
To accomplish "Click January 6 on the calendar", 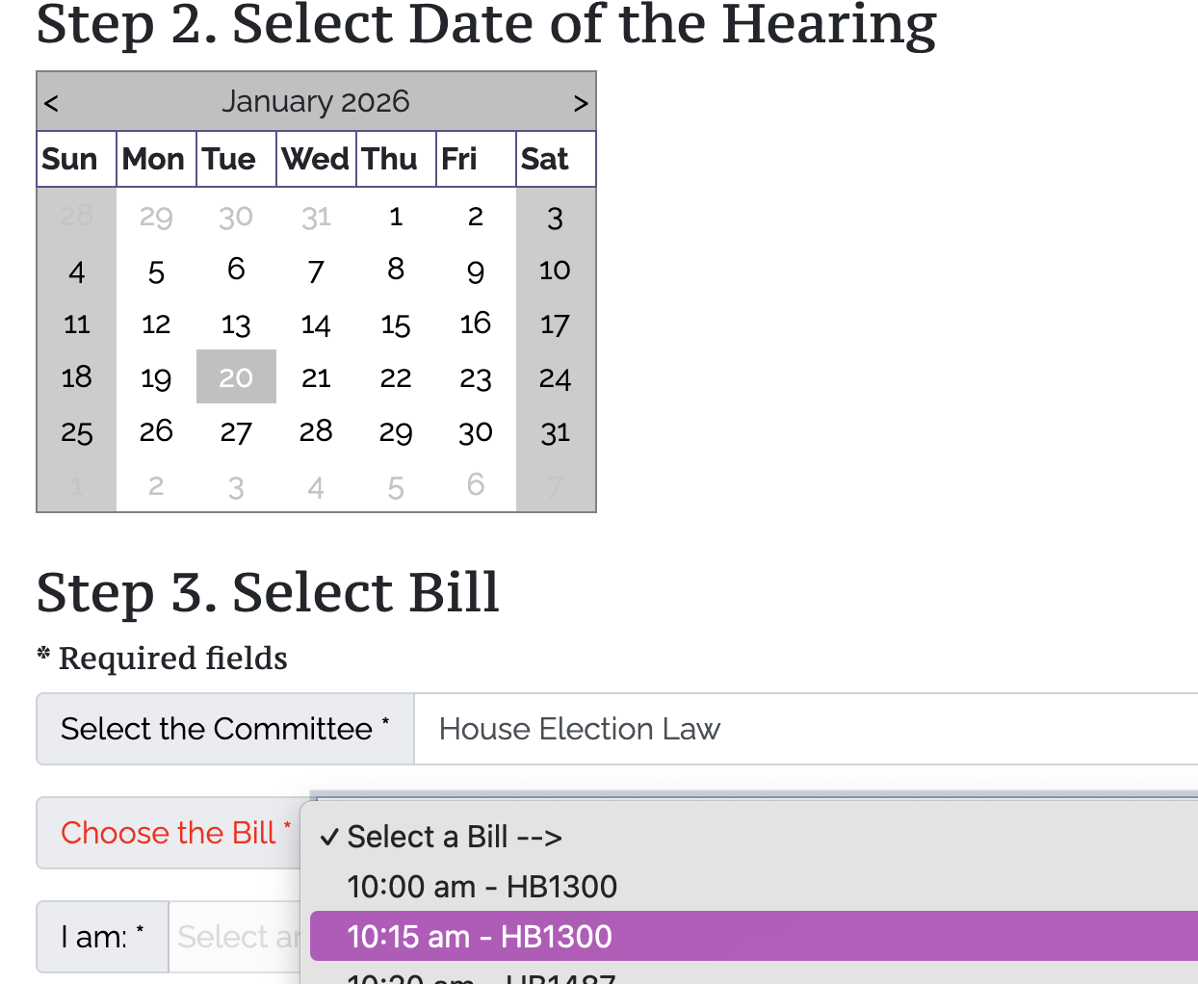I will tap(236, 270).
